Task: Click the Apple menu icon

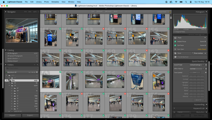Action: 4,2
